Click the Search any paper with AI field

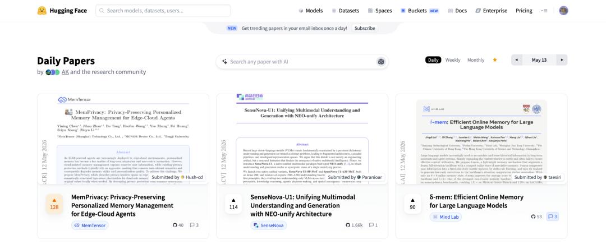tap(302, 62)
